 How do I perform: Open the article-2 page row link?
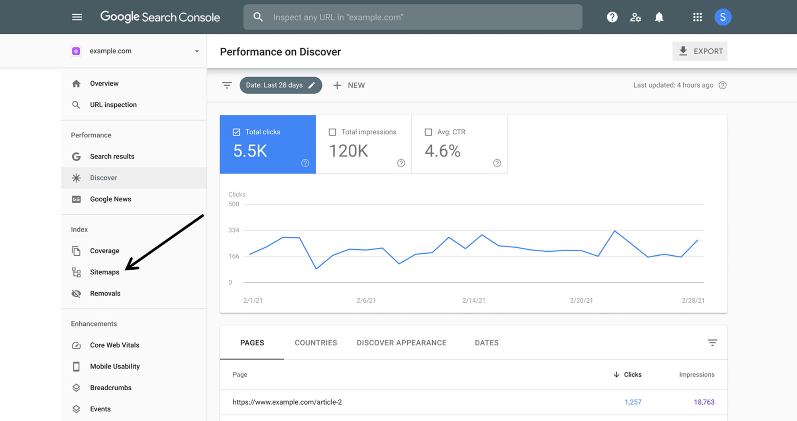[x=287, y=402]
